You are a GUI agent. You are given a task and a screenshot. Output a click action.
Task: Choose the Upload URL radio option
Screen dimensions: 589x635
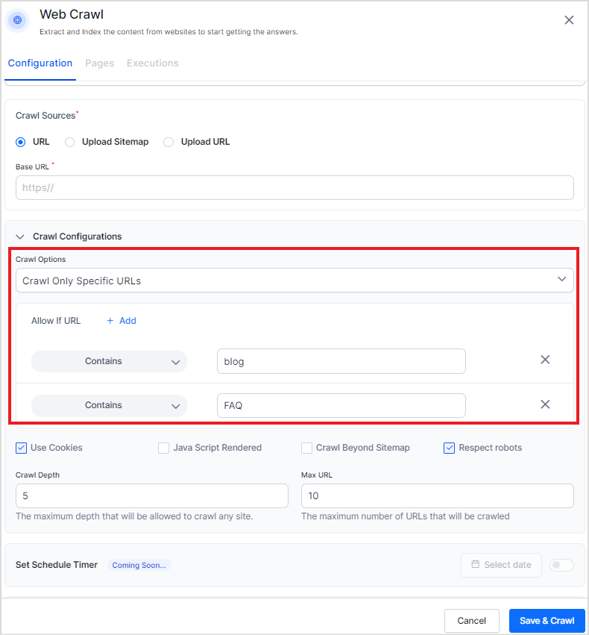tap(168, 142)
